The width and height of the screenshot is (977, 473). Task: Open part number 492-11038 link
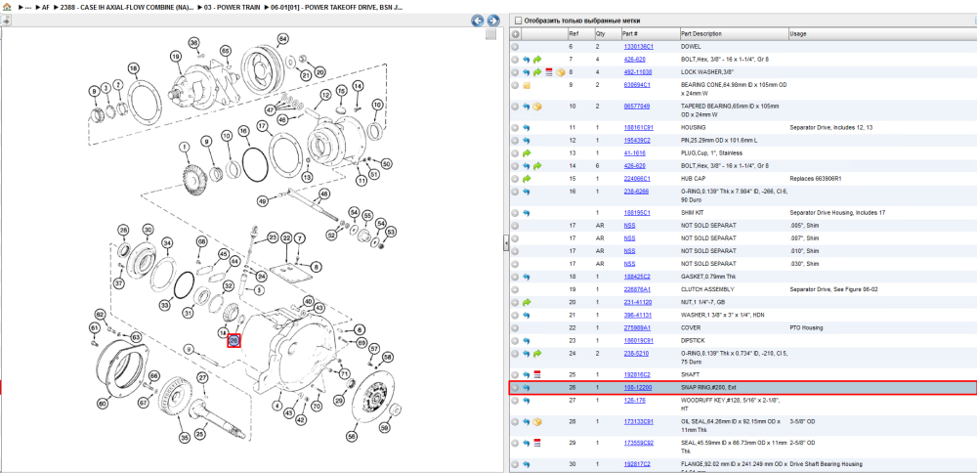[x=636, y=72]
